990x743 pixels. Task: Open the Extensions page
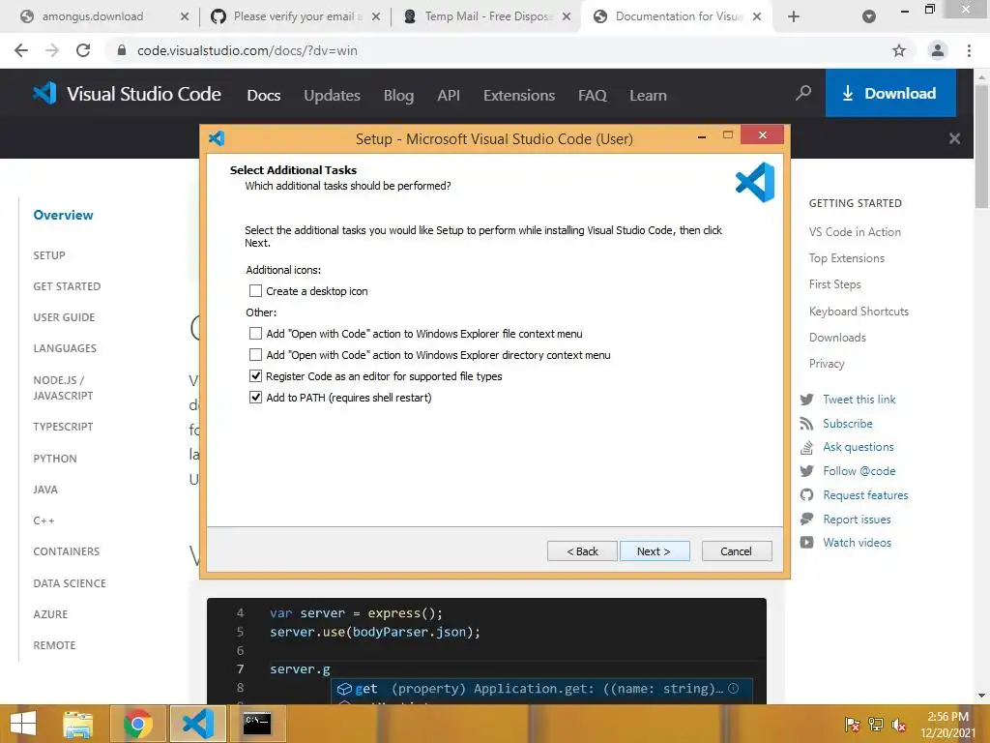point(519,96)
